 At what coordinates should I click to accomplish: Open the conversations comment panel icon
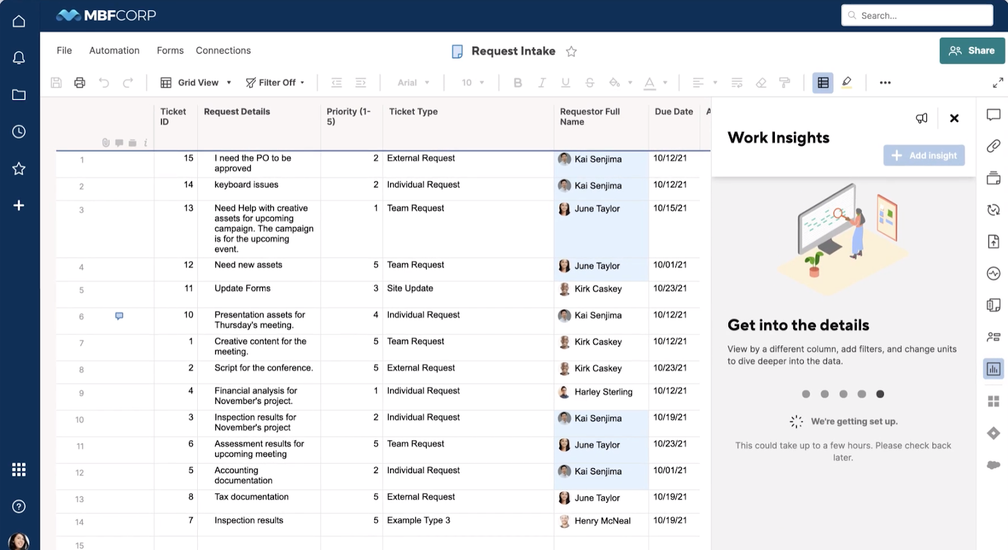pyautogui.click(x=994, y=115)
